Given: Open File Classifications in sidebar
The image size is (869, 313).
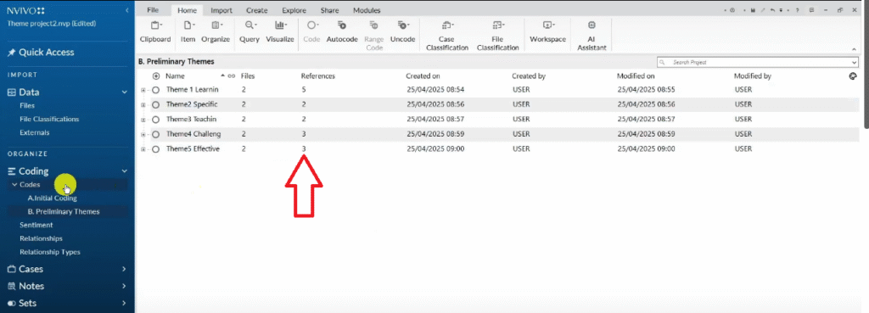Looking at the screenshot, I should (x=49, y=119).
